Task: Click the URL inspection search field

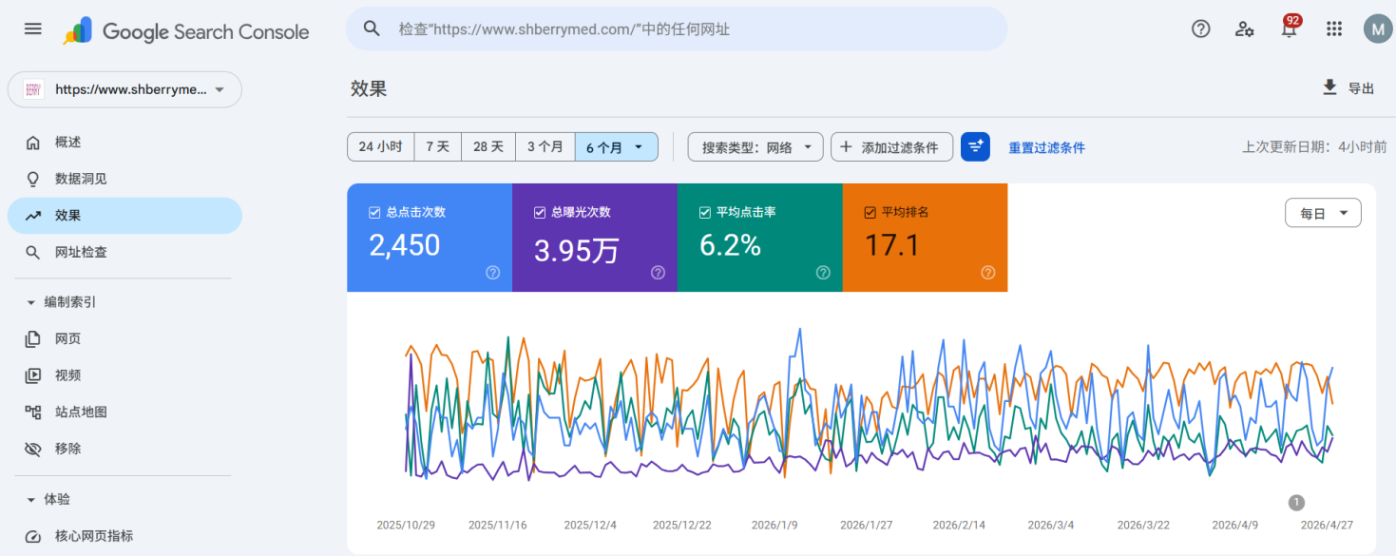Action: tap(677, 29)
